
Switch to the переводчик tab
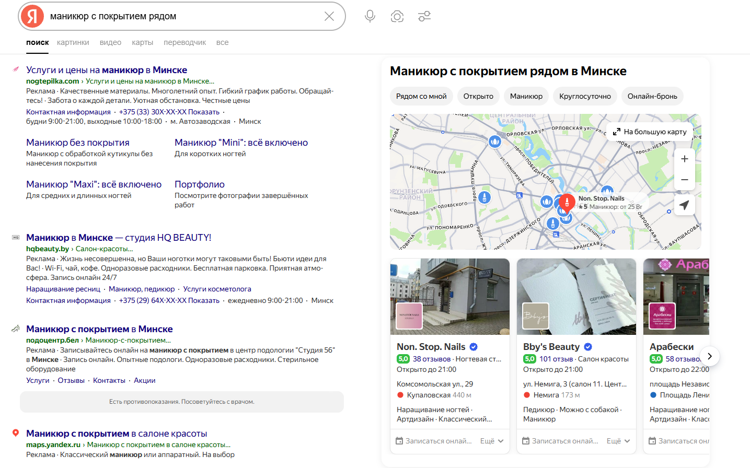(x=184, y=42)
